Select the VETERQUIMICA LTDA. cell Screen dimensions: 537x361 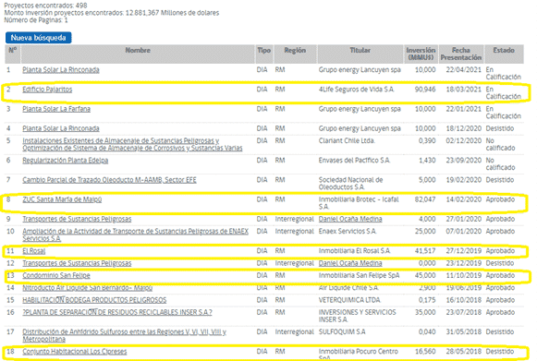pos(349,300)
